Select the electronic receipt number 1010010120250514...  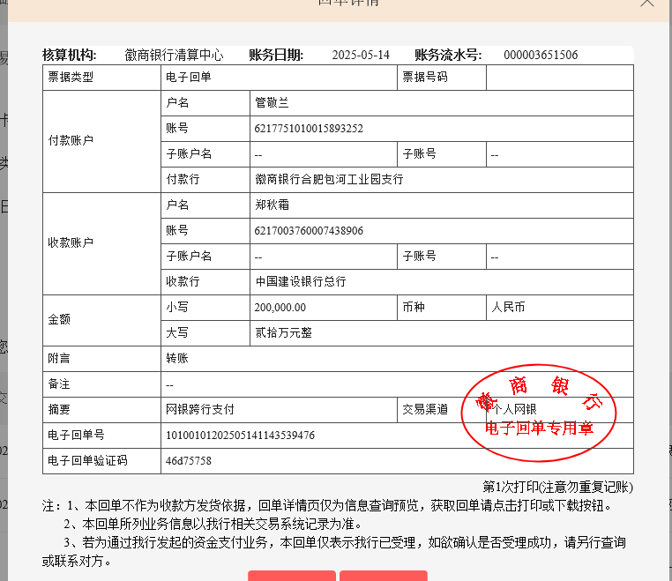241,436
